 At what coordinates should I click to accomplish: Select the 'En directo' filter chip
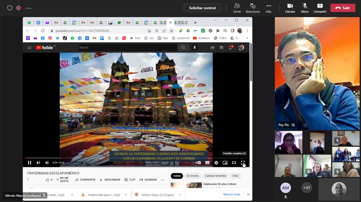click(x=193, y=176)
